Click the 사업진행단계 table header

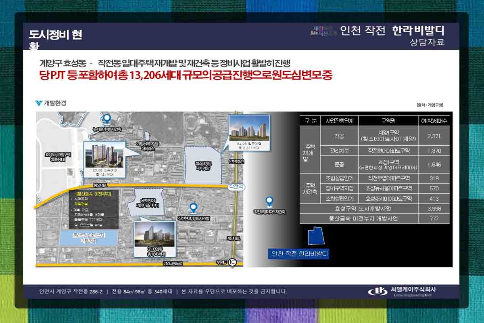339,121
